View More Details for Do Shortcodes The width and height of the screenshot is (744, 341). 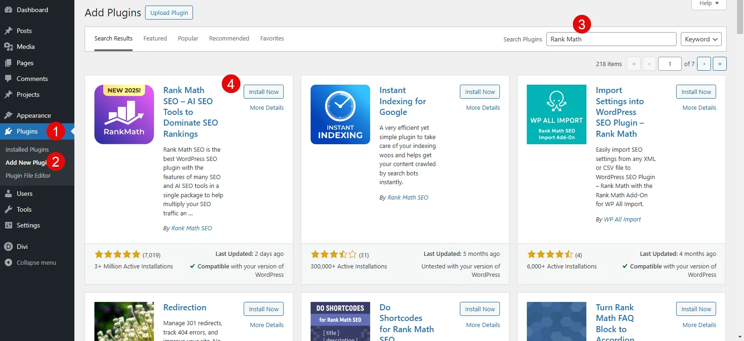[483, 325]
